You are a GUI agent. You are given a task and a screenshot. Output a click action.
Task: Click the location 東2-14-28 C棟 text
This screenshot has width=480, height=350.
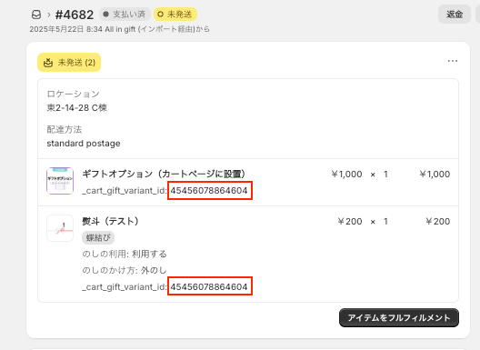click(x=76, y=108)
